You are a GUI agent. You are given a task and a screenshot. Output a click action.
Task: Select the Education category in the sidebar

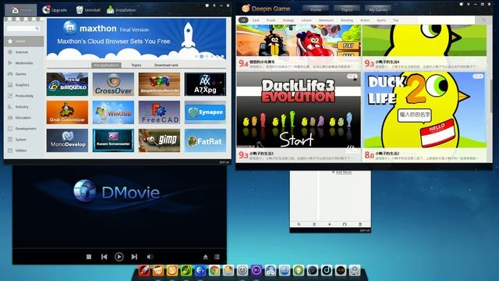click(23, 118)
